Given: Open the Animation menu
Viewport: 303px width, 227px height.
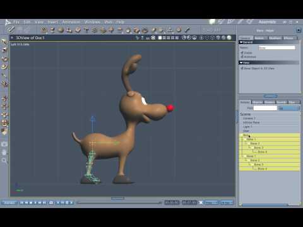Looking at the screenshot, I should pyautogui.click(x=71, y=22).
